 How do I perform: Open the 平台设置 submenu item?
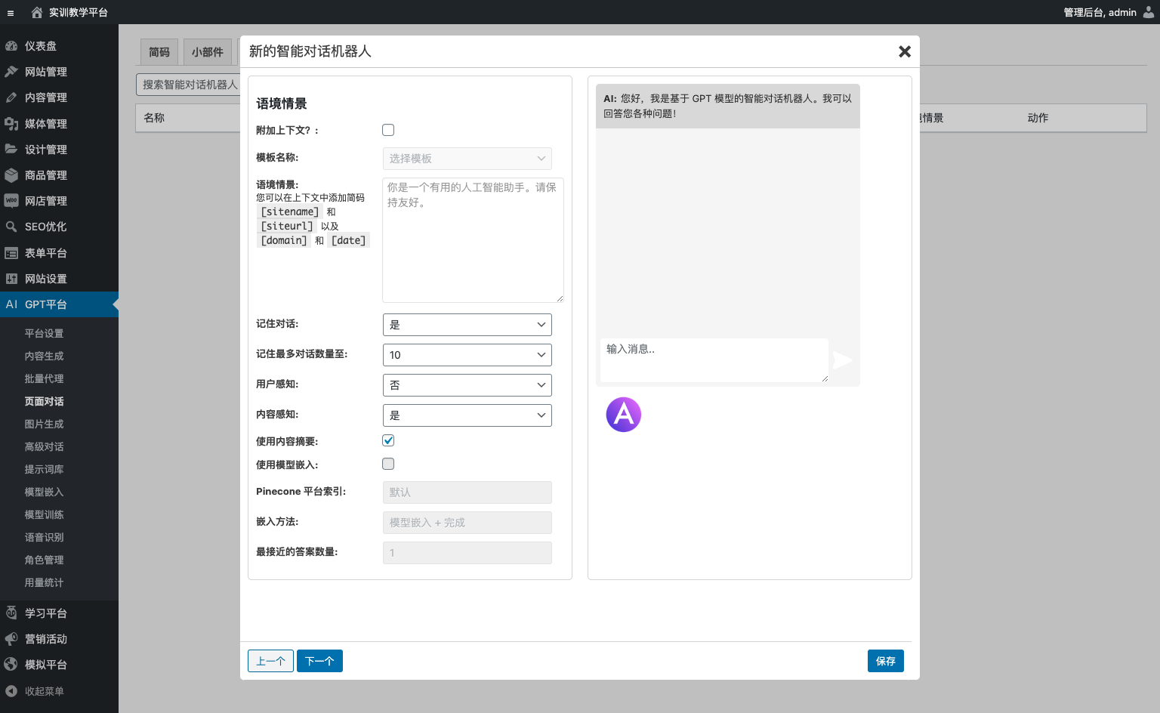coord(44,334)
